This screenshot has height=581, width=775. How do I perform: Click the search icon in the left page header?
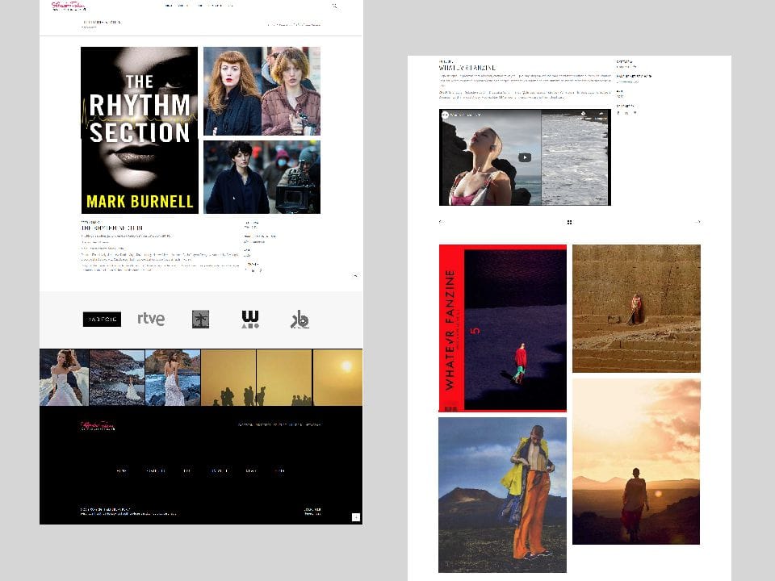pyautogui.click(x=334, y=6)
